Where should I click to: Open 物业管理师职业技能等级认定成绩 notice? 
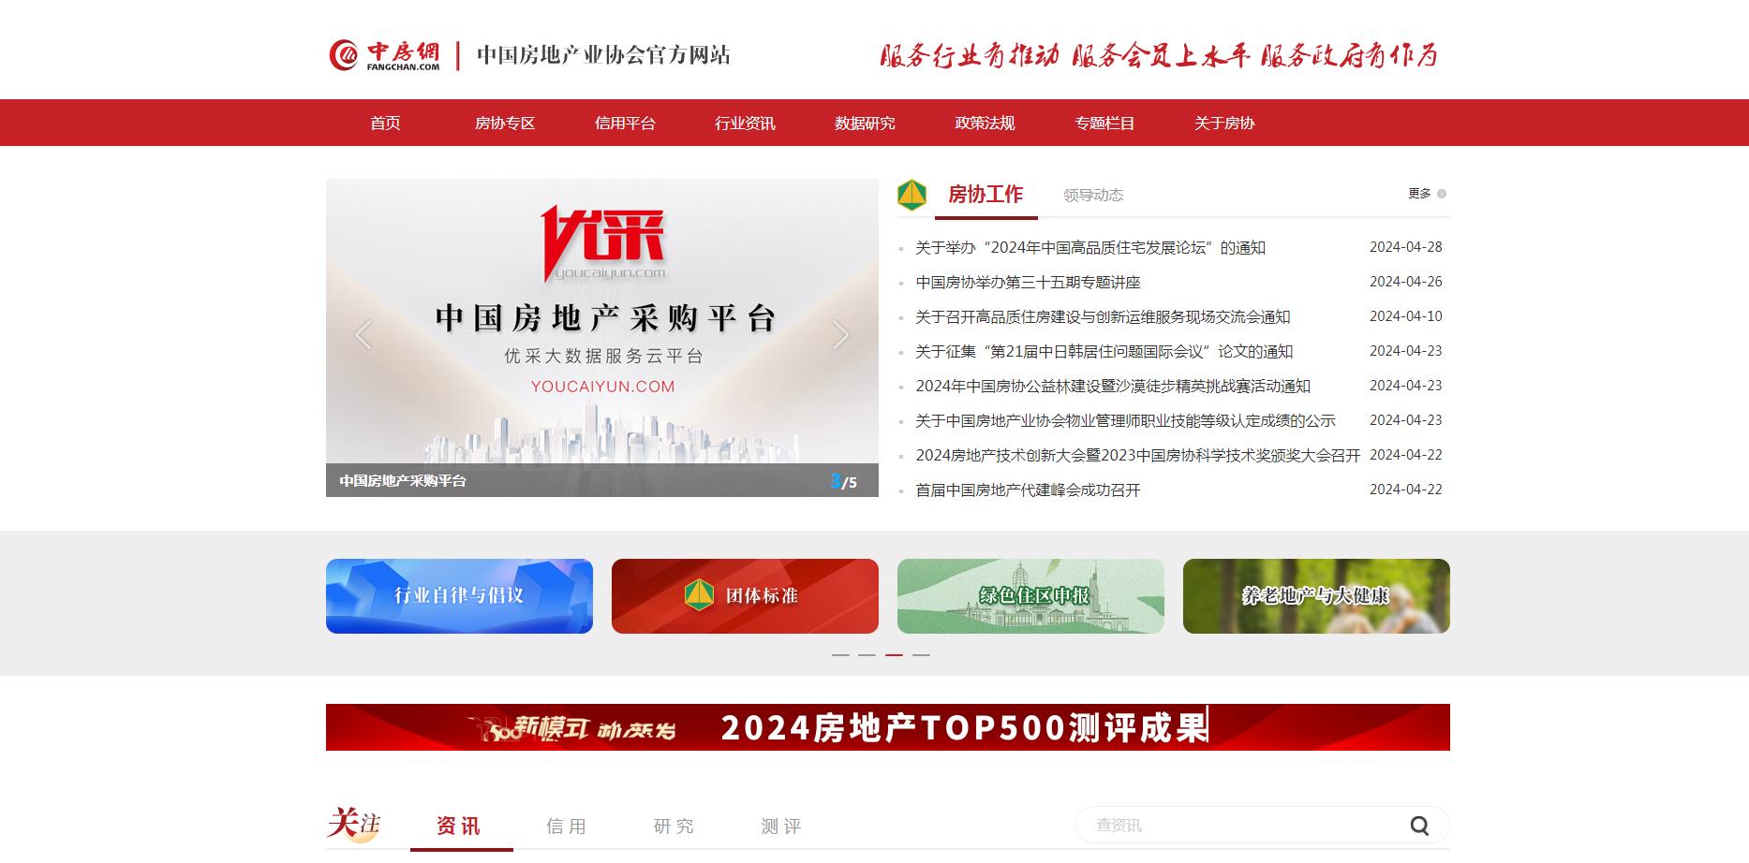coord(1125,420)
